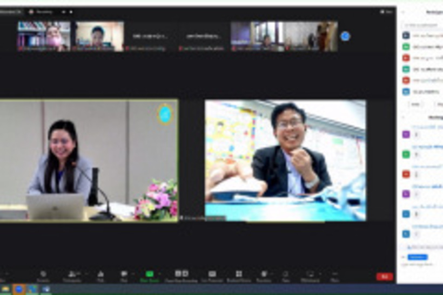Screen dimensions: 443x295
Task: Open Reactions in the meeting toolbar
Action: (x=264, y=276)
